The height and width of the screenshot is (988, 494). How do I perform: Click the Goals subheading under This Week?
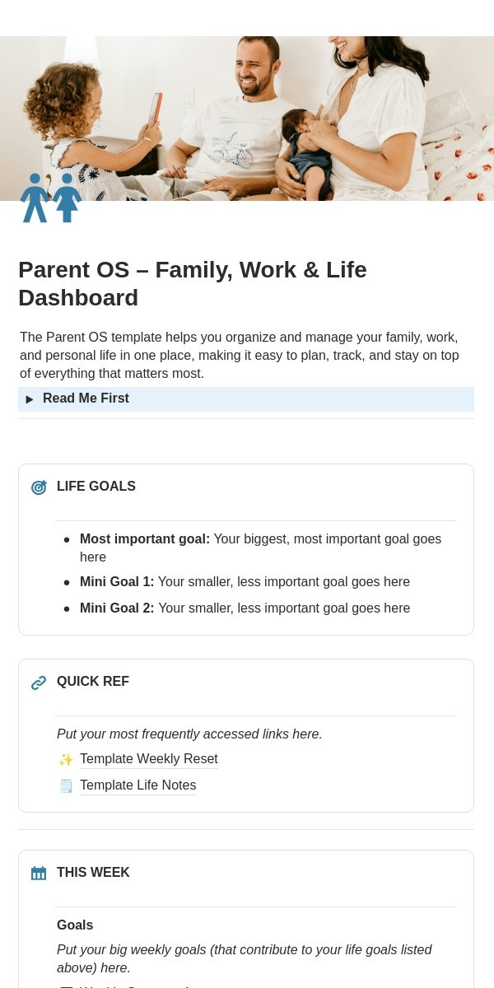click(75, 925)
